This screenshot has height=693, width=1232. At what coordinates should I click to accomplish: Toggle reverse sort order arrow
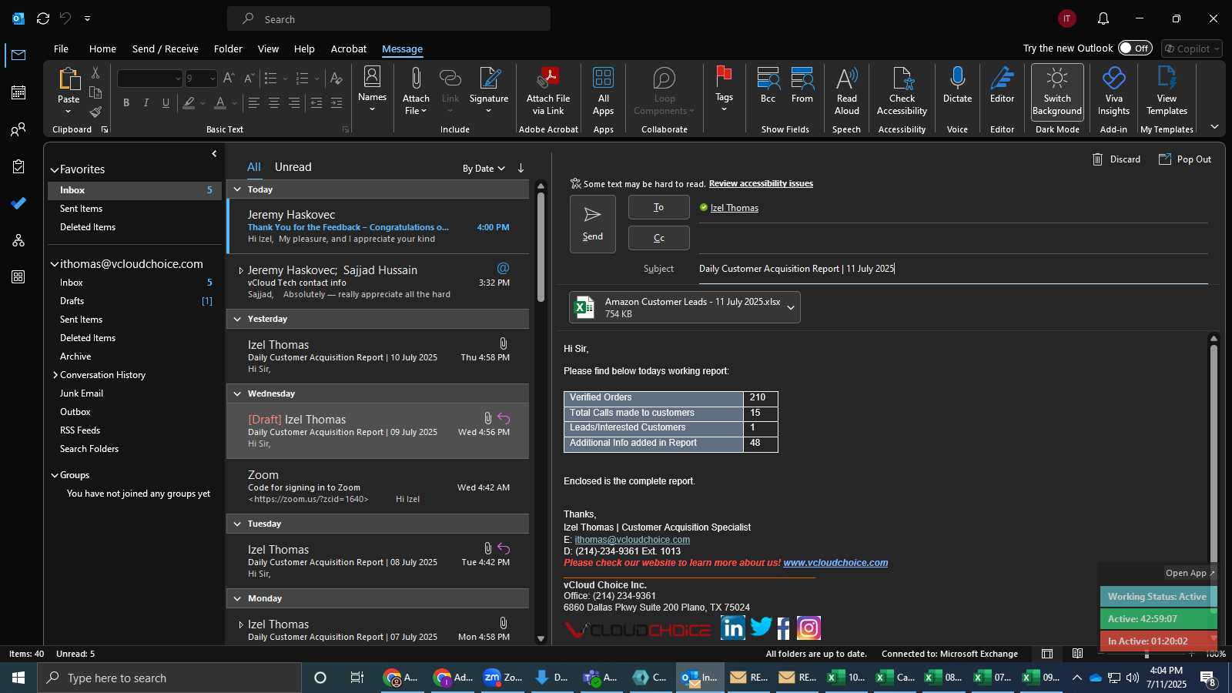(521, 168)
